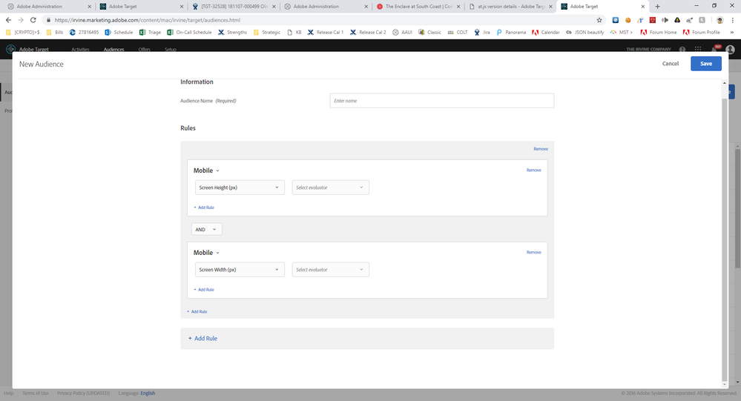741x401 pixels.
Task: Remove the Screen Width rule
Action: 533,253
